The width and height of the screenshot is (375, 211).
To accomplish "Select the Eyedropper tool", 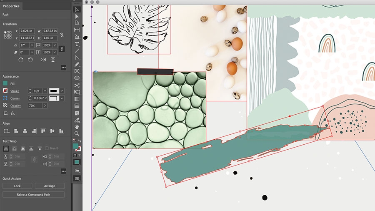I will (x=77, y=120).
